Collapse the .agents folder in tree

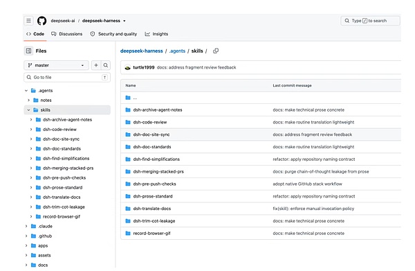coord(26,90)
